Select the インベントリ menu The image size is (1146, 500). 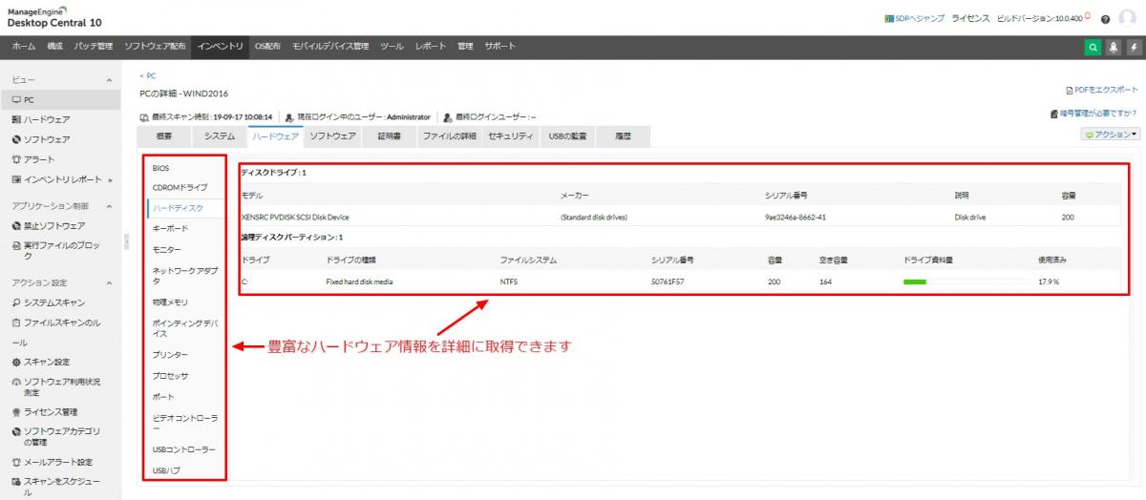click(221, 47)
